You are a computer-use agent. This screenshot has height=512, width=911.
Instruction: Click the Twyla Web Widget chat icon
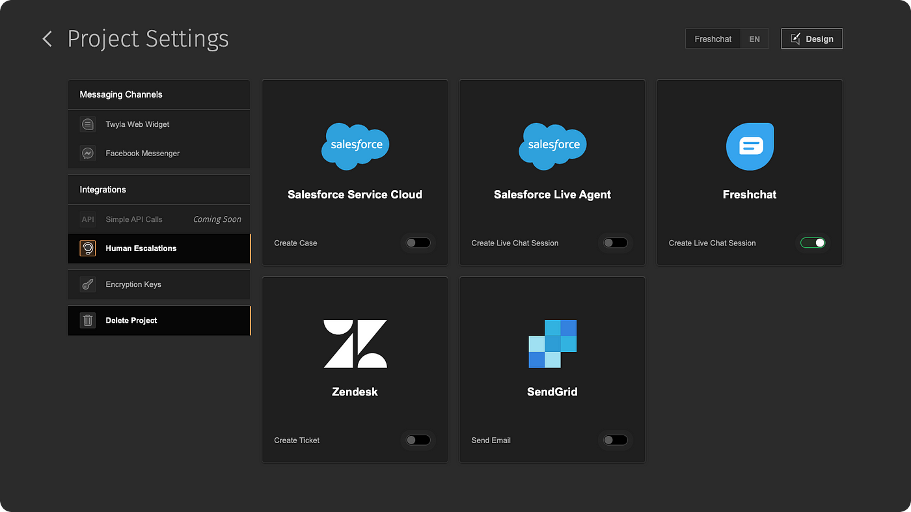pos(88,124)
